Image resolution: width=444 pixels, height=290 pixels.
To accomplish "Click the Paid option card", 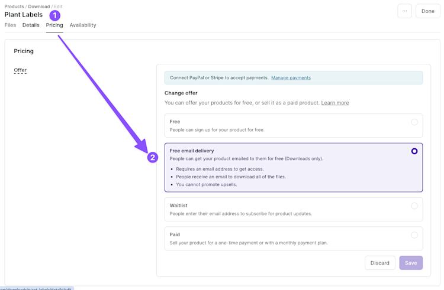I will click(284, 239).
